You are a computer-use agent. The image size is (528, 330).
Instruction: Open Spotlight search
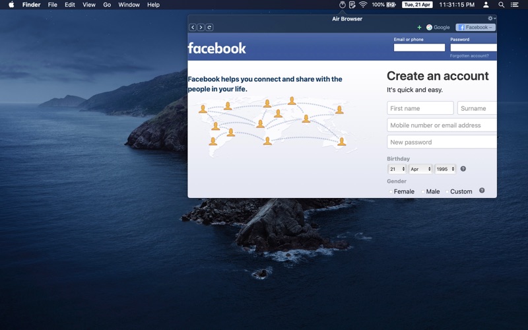pyautogui.click(x=502, y=5)
